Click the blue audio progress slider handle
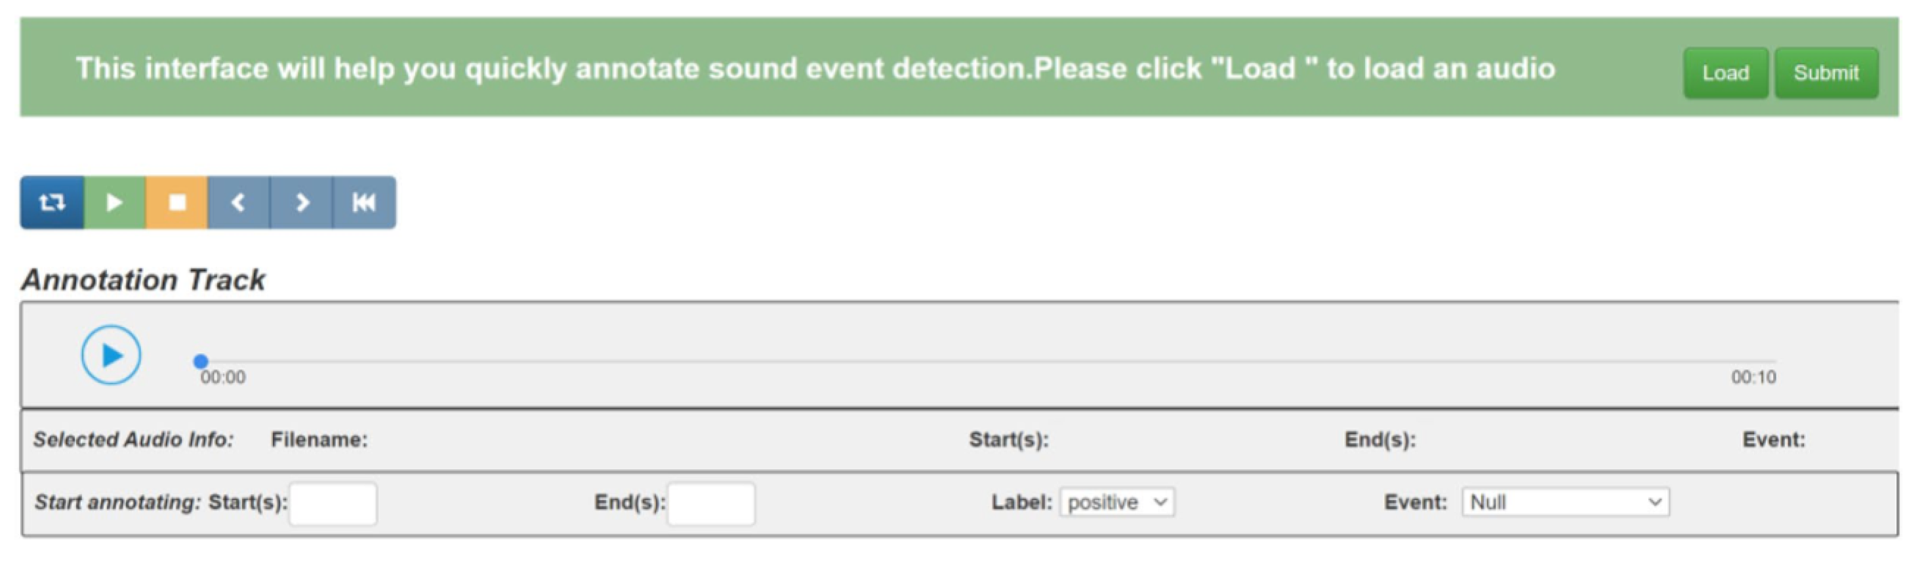Image resolution: width=1924 pixels, height=563 pixels. [200, 362]
